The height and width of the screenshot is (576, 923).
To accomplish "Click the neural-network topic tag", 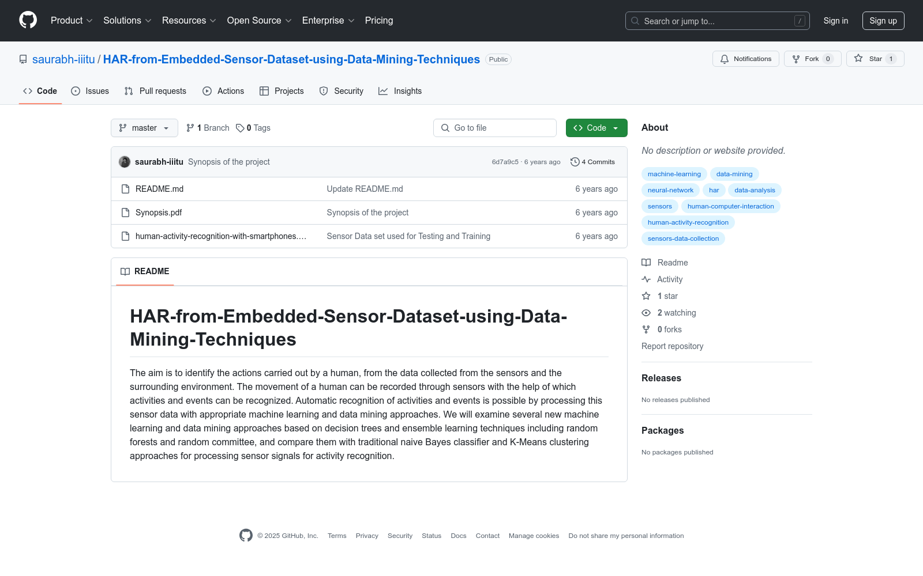I will click(x=670, y=190).
